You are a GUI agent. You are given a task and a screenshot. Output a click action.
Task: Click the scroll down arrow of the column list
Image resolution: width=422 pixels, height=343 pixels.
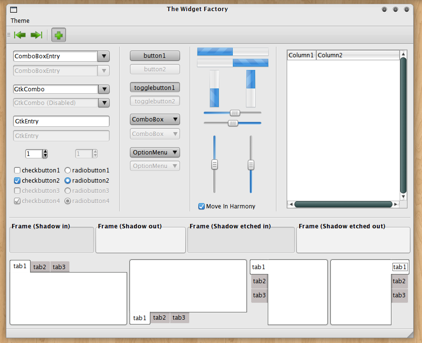coord(403,197)
